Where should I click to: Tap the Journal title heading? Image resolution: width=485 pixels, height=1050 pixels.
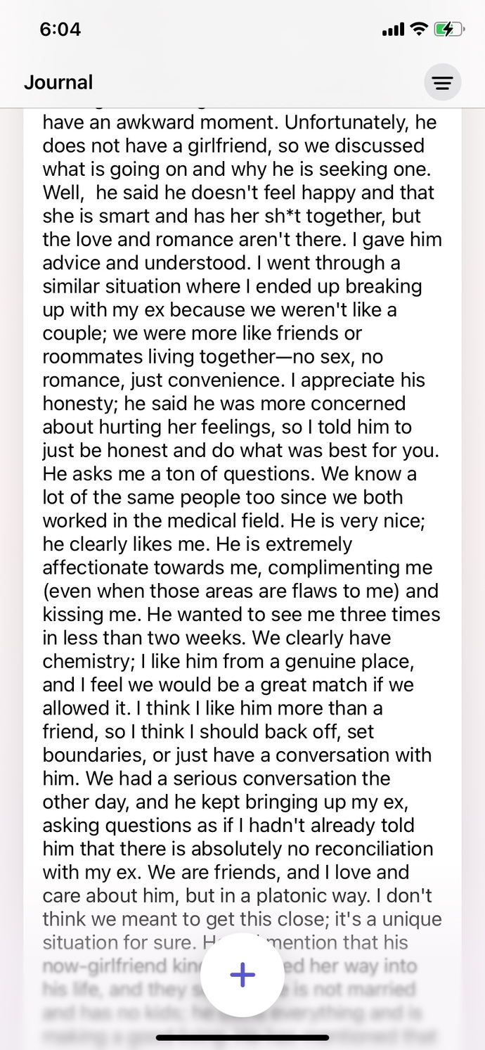(x=58, y=82)
